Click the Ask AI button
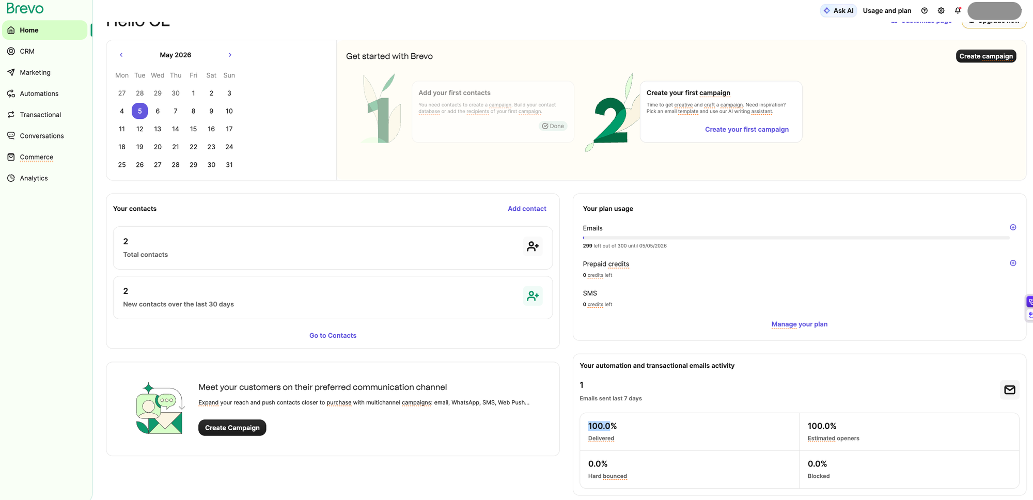Image resolution: width=1033 pixels, height=500 pixels. 838,10
